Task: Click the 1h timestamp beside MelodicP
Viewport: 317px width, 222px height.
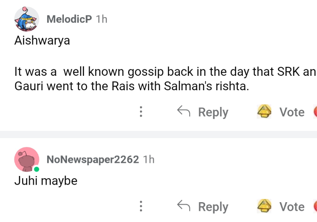Action: pos(102,19)
